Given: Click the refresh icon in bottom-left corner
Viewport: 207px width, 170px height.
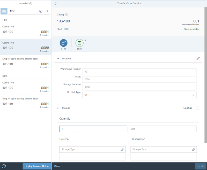Looking at the screenshot, I should (x=4, y=166).
